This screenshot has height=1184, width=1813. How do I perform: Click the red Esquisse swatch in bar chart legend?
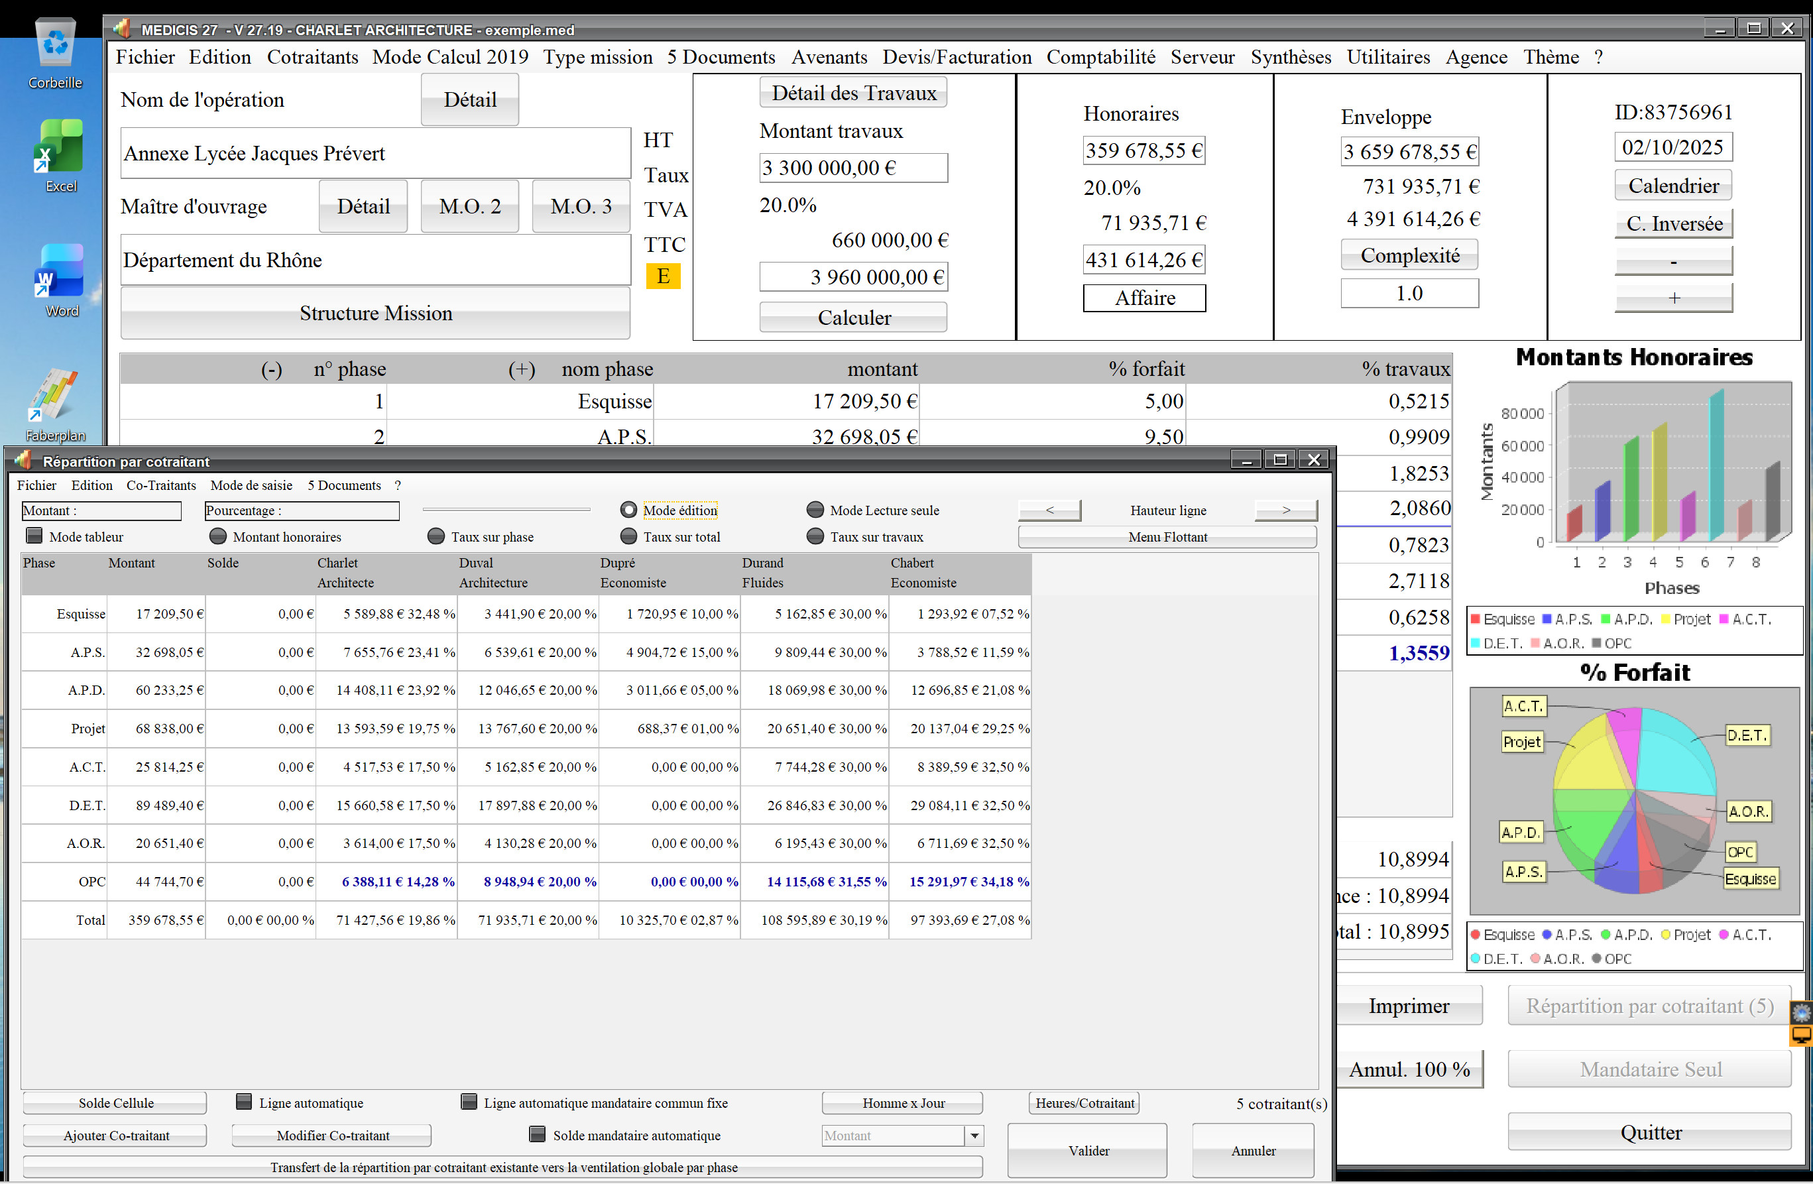[1476, 619]
